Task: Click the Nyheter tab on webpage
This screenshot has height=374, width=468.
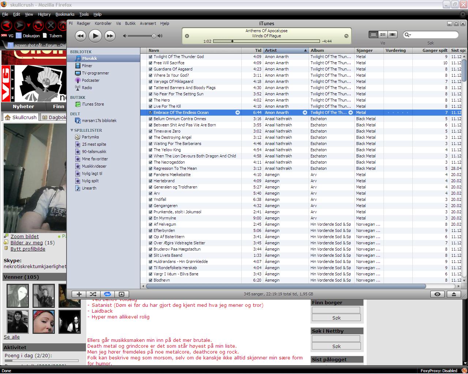Action: coord(23,106)
